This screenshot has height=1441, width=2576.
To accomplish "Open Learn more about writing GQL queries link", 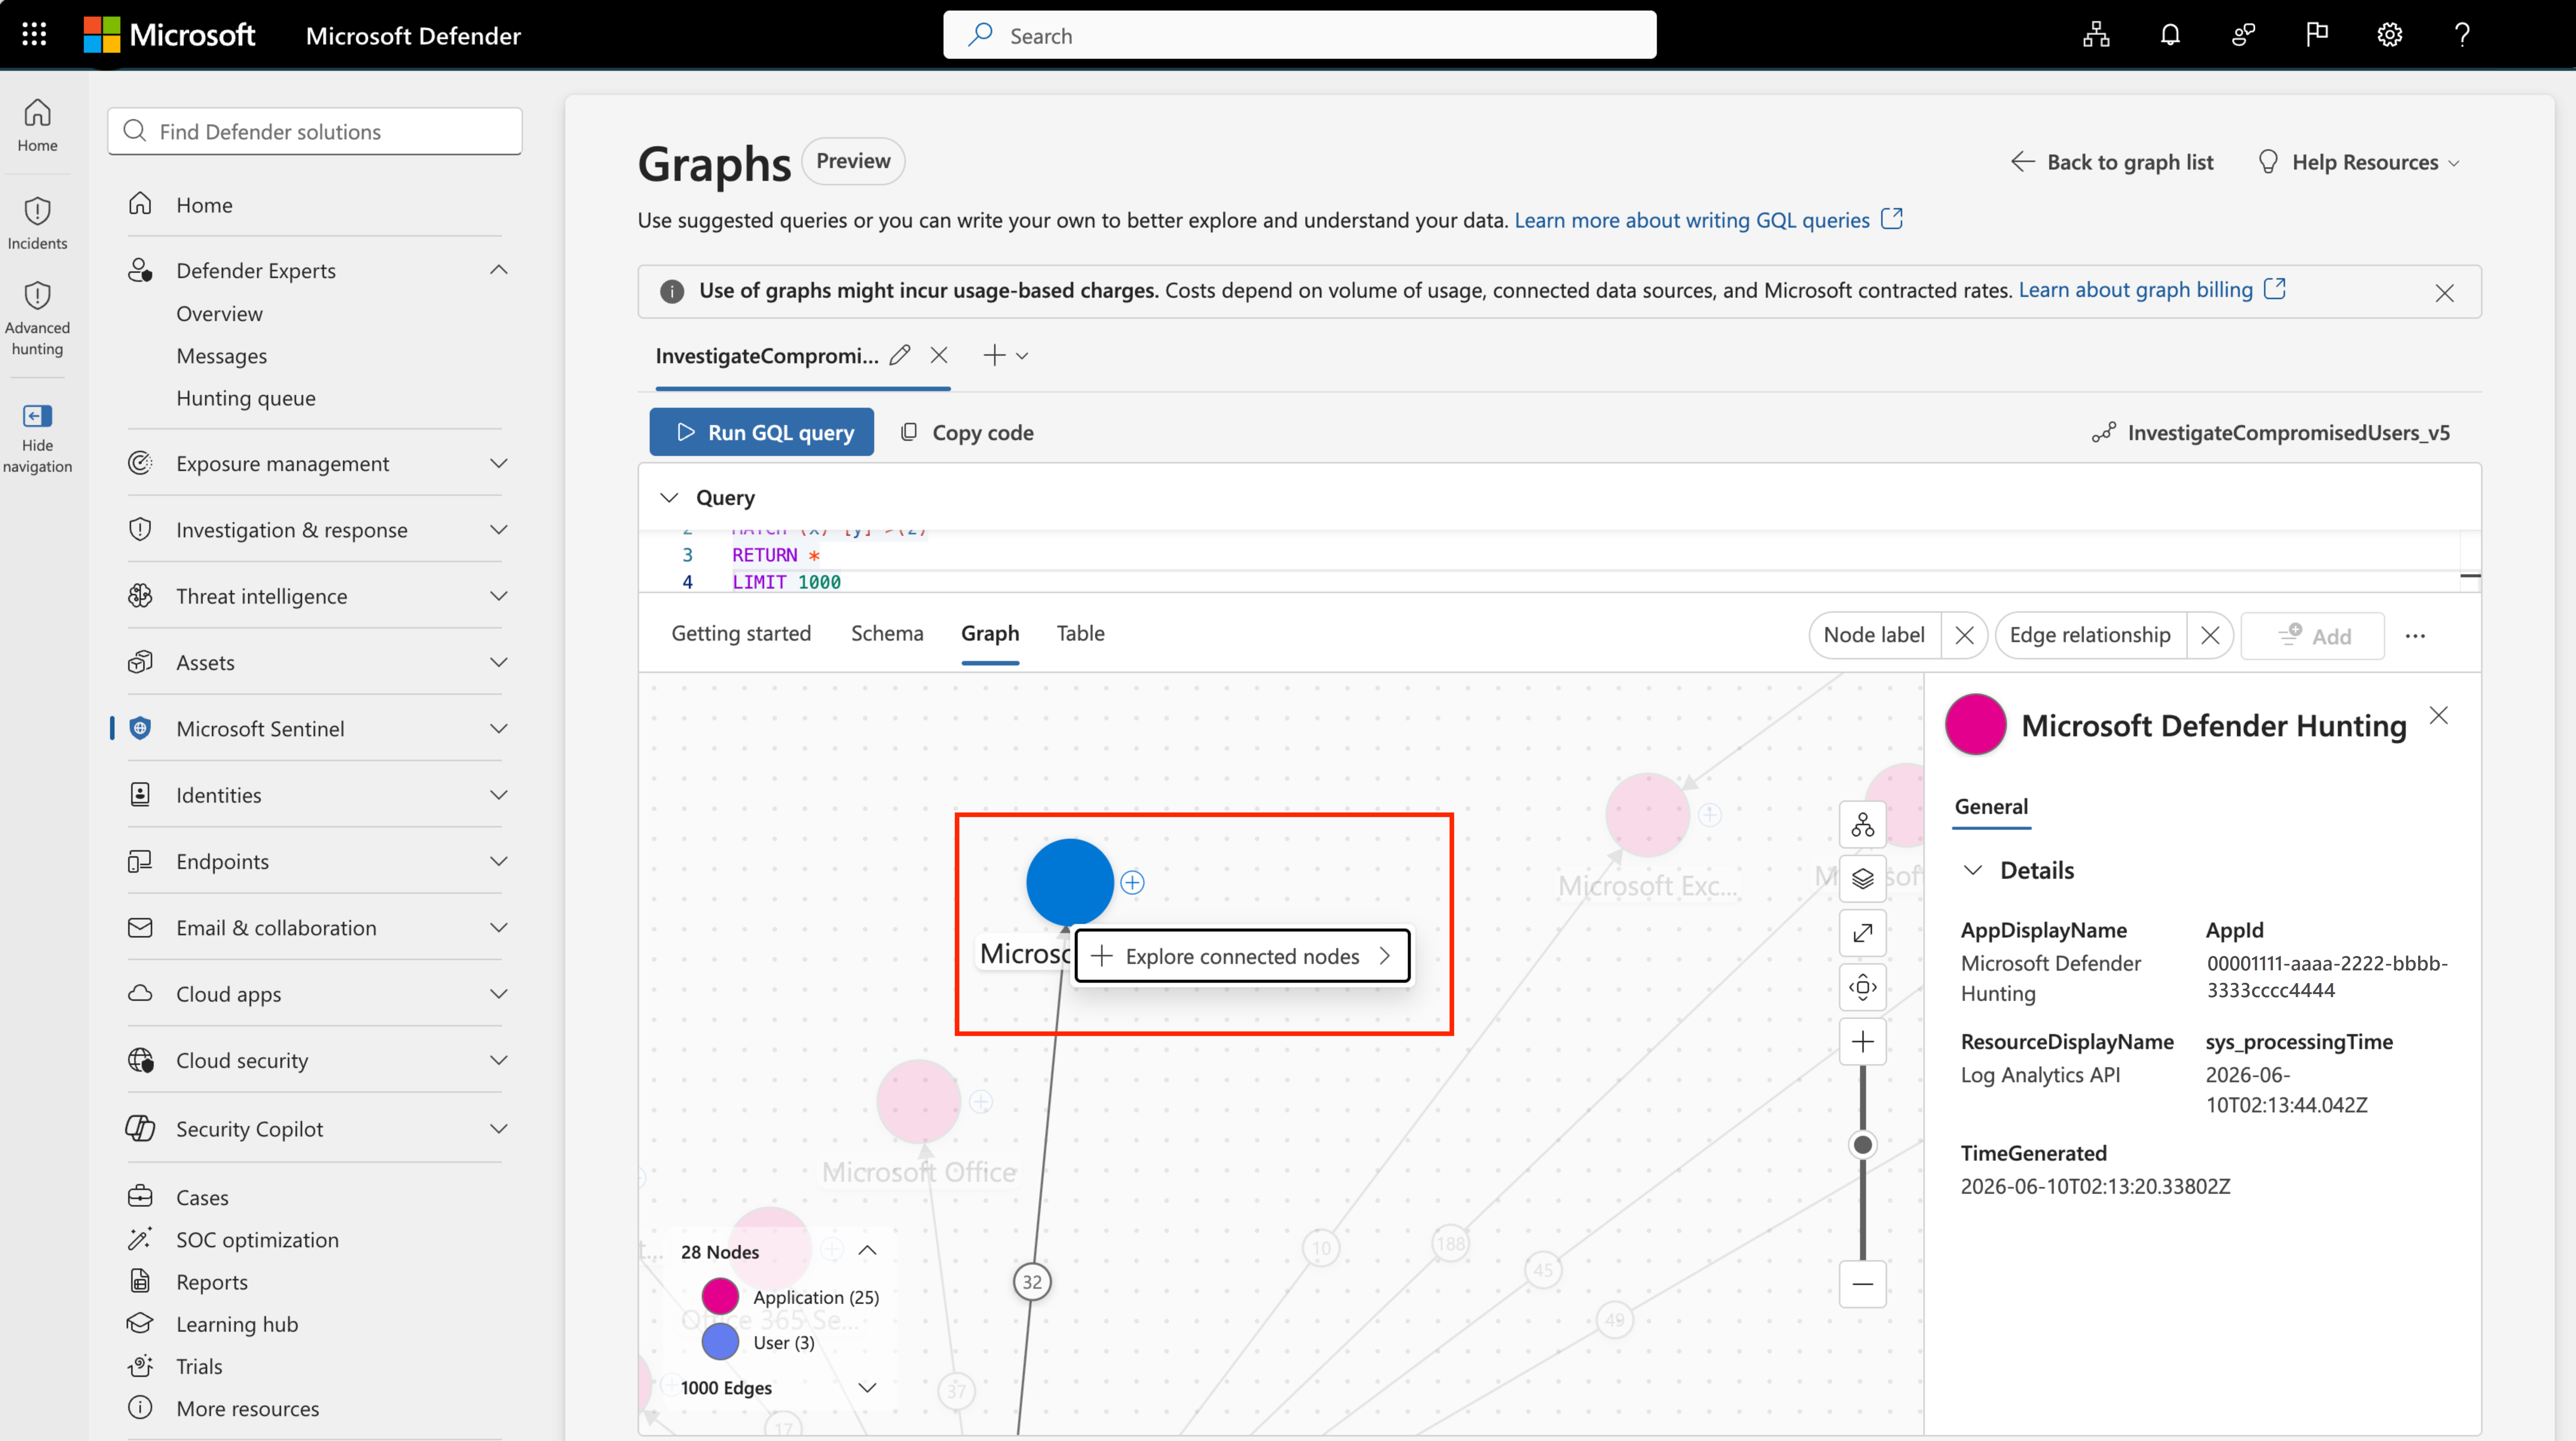I will tap(1708, 220).
